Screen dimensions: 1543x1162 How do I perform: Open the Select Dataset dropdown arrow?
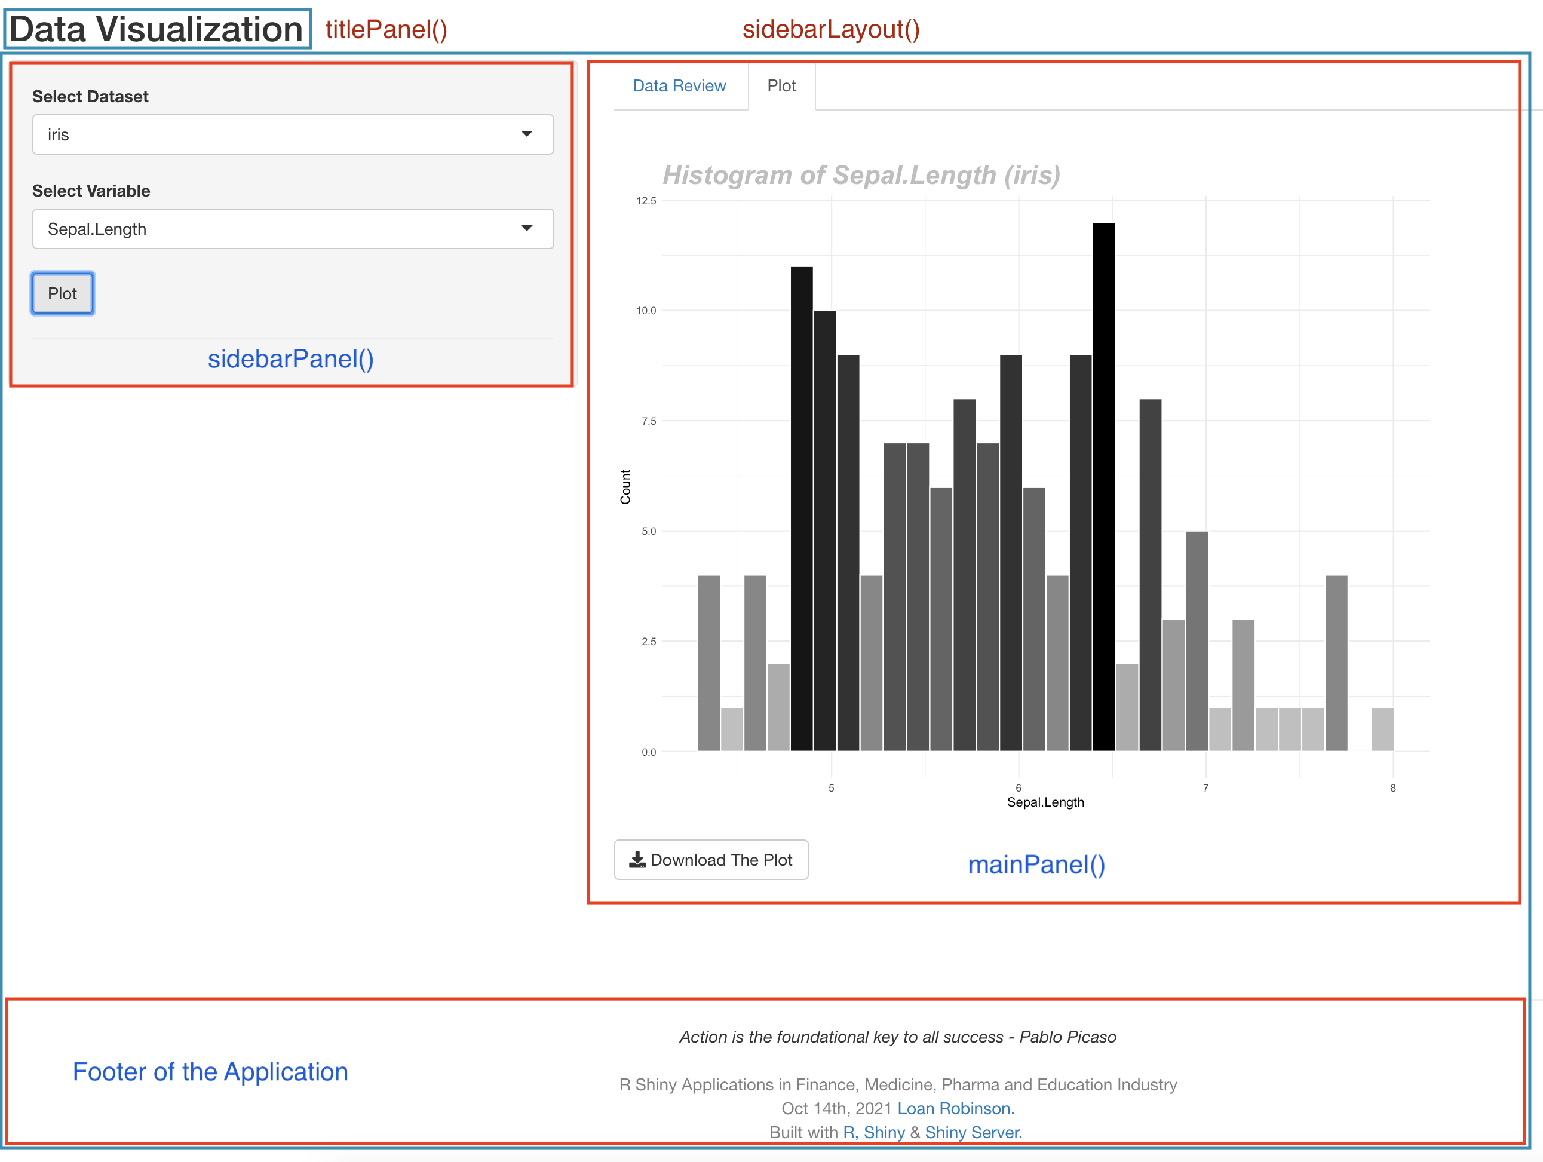[527, 134]
